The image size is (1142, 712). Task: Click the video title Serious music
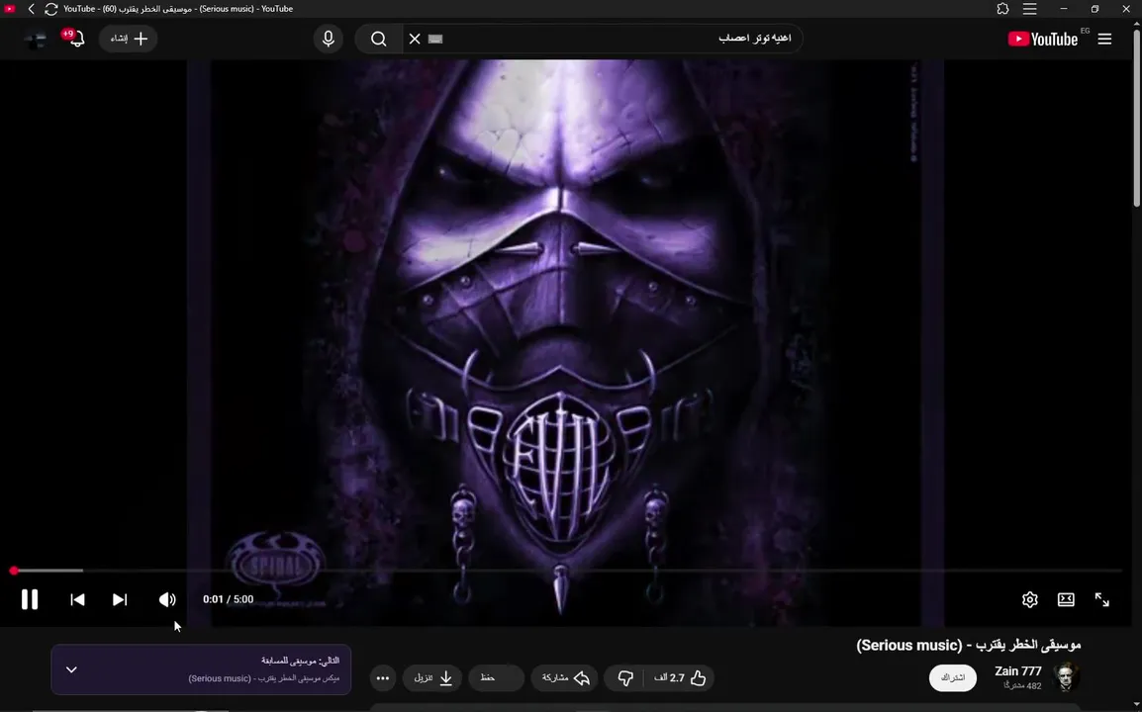968,645
